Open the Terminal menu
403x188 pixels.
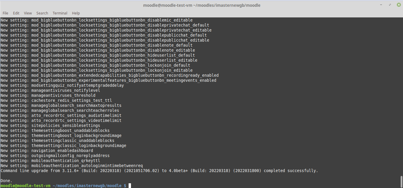point(60,13)
